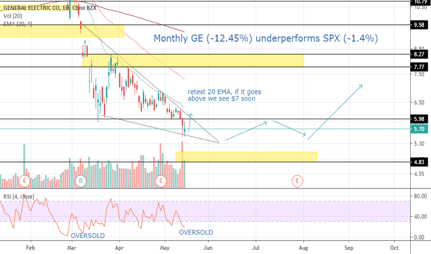Image resolution: width=431 pixels, height=254 pixels.
Task: Select the OVERSOLD label near May
Action: click(x=196, y=232)
